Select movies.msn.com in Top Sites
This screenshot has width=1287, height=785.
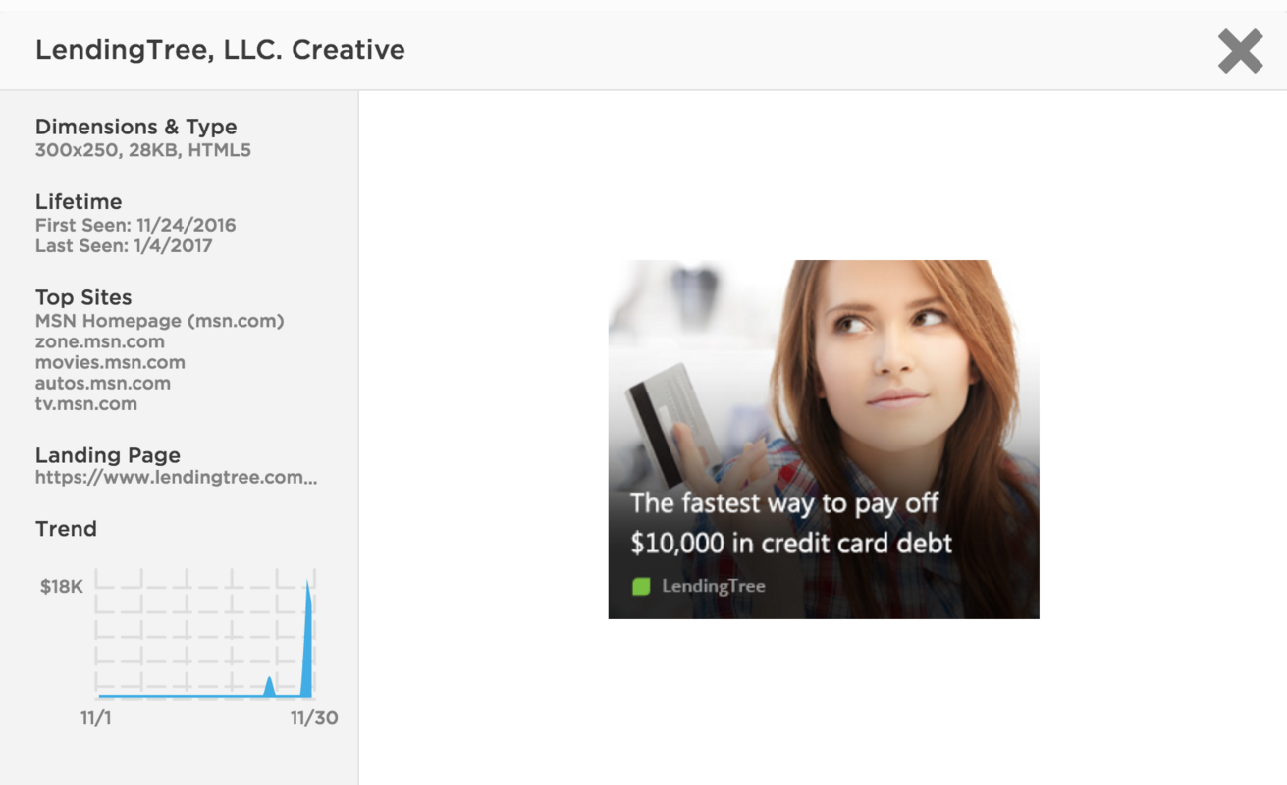point(110,362)
